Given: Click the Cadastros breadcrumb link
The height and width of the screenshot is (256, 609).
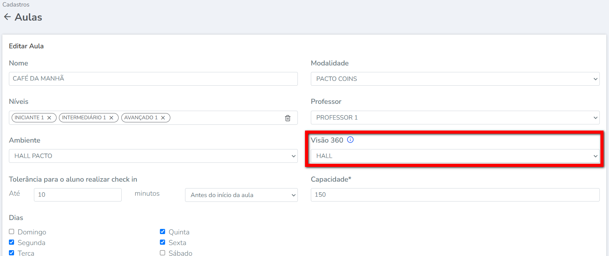Looking at the screenshot, I should [16, 4].
